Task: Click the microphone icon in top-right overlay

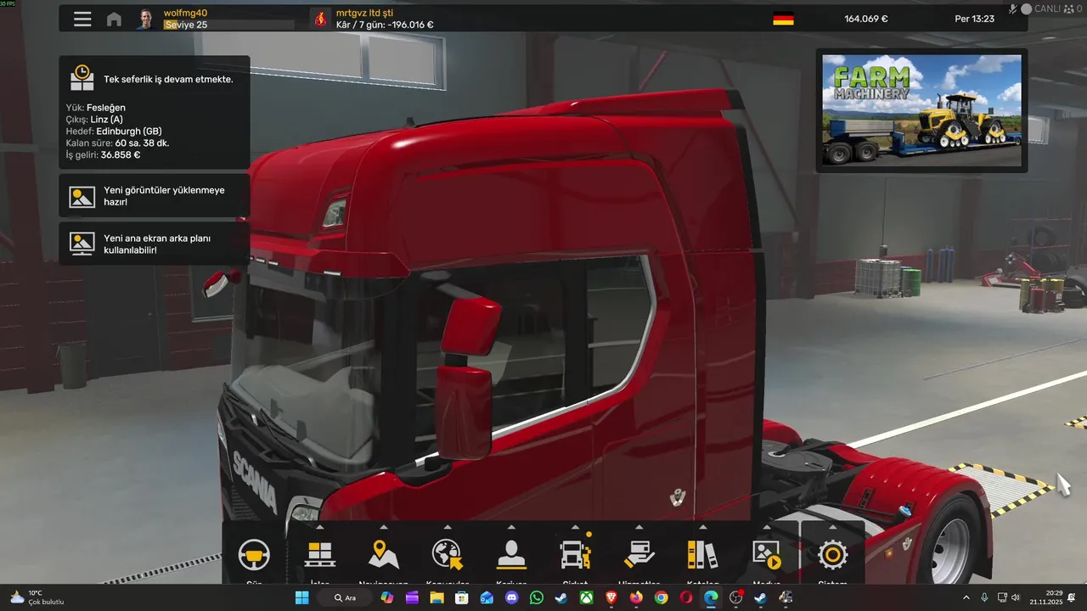Action: coord(1013,8)
